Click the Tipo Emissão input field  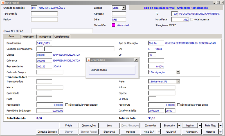[44, 13]
